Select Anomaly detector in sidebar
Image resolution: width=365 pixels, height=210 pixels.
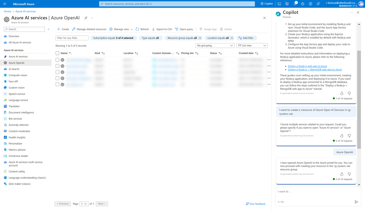[x=19, y=125]
